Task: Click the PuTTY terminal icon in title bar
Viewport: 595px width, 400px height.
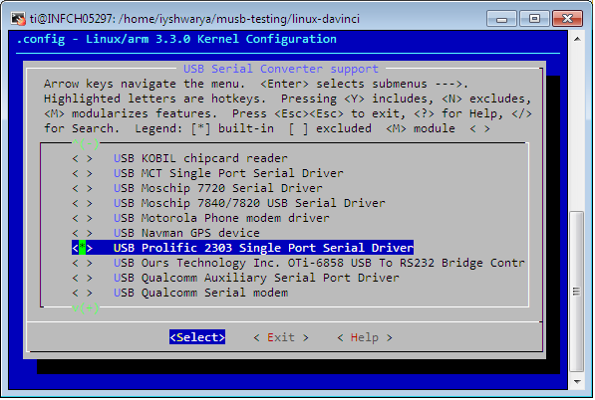Action: (18, 19)
